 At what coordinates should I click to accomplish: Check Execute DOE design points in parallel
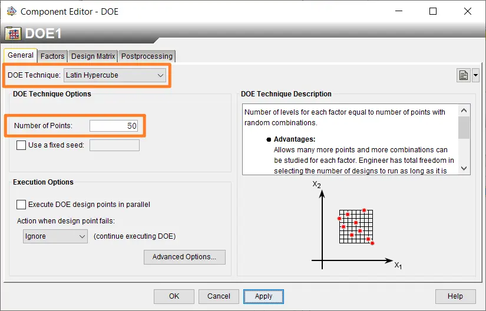(21, 205)
